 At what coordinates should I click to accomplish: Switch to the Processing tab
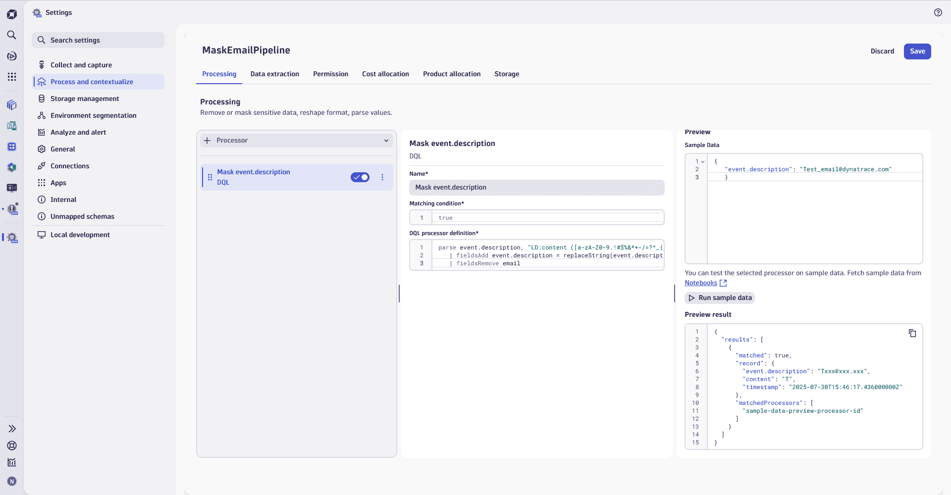point(219,74)
